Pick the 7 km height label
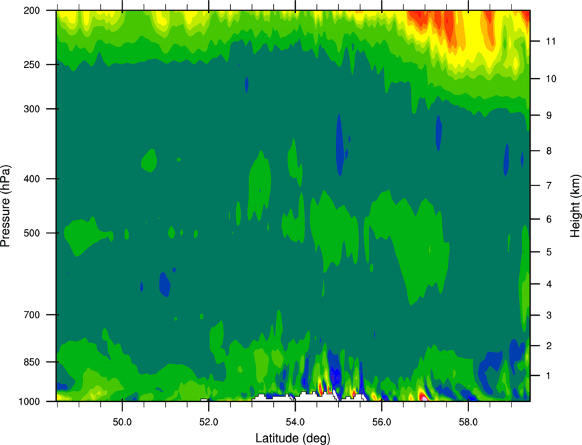Image resolution: width=582 pixels, height=445 pixels. coord(549,186)
